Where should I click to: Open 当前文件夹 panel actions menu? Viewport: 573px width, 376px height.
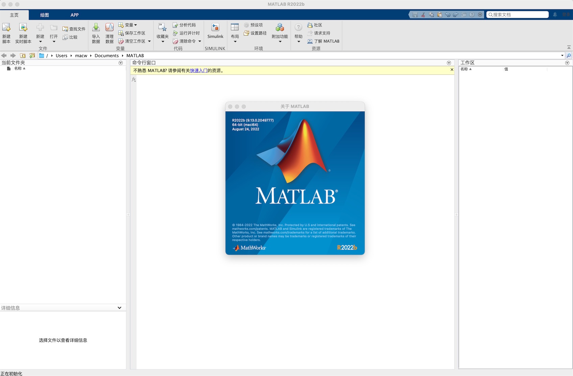pyautogui.click(x=121, y=63)
